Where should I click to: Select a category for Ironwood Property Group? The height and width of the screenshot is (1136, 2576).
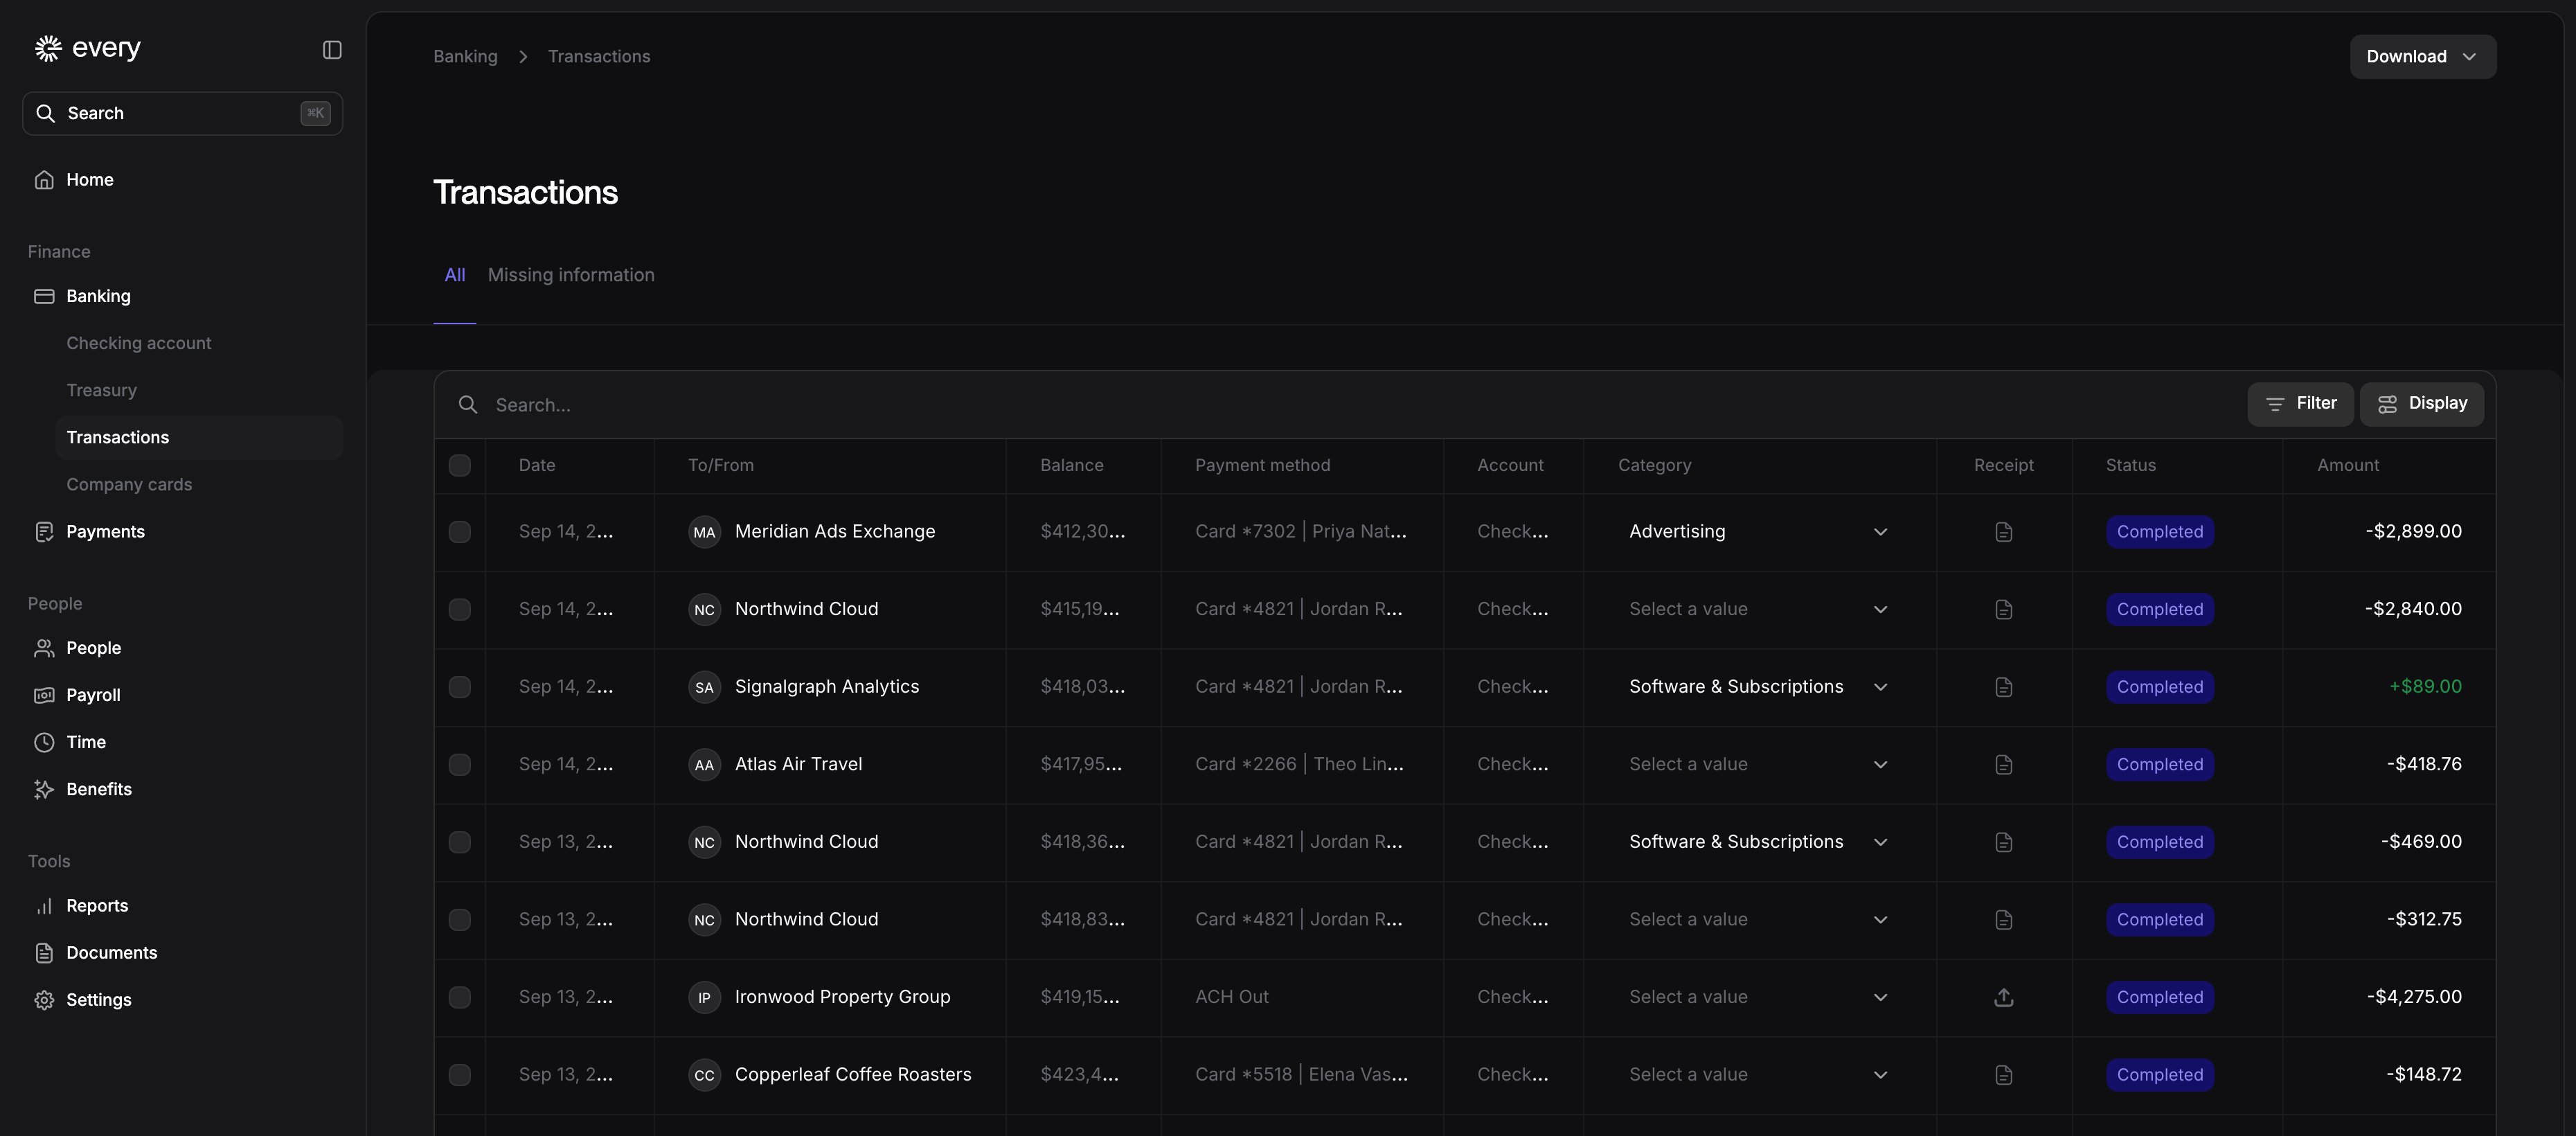point(1759,997)
